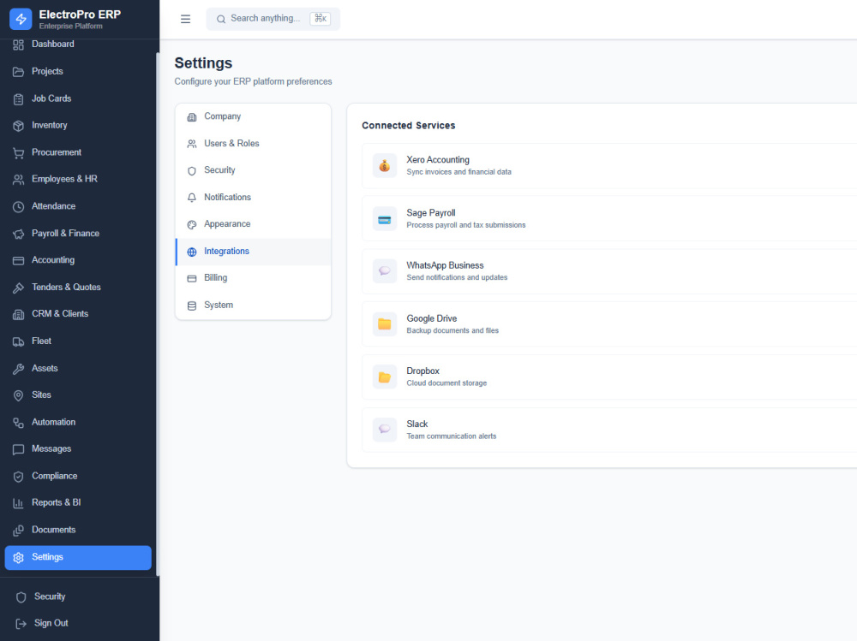857x641 pixels.
Task: Open Documents section
Action: click(x=78, y=530)
